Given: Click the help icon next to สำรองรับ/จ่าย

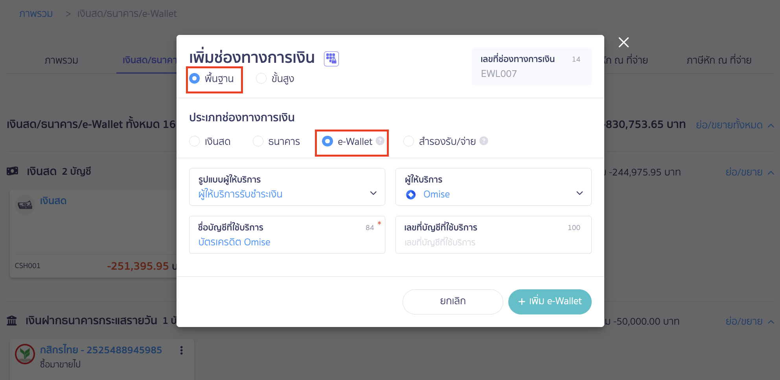Looking at the screenshot, I should (484, 141).
